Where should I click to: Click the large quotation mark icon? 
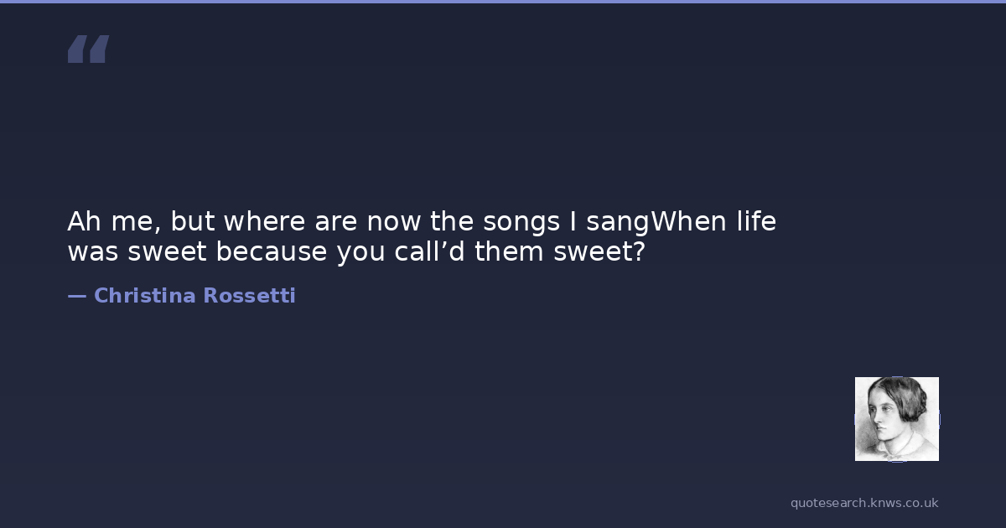click(88, 49)
